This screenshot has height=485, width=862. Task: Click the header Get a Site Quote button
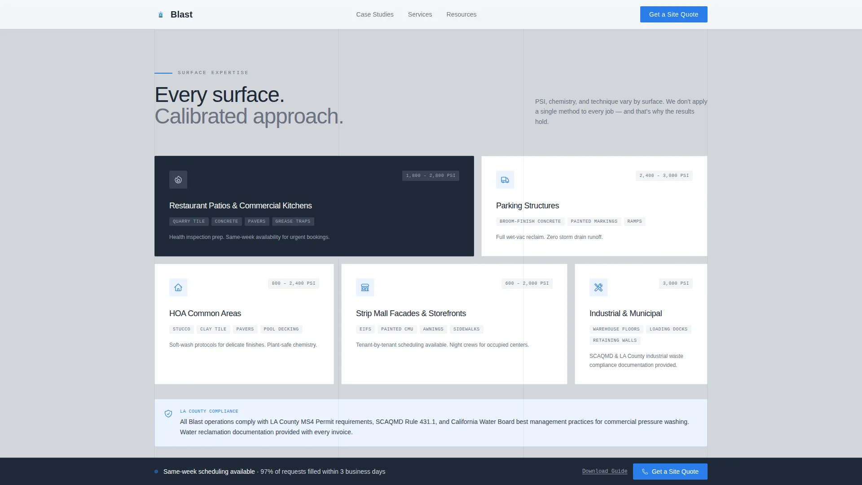click(x=673, y=14)
